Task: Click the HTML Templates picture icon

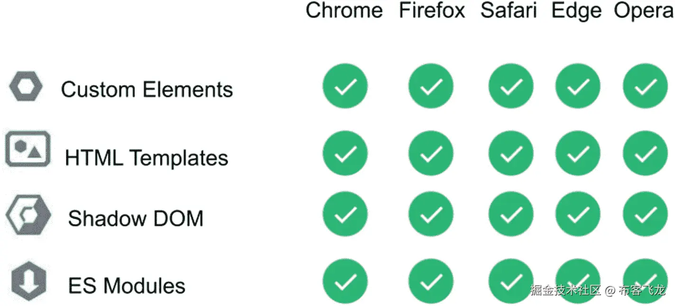Action: click(28, 149)
